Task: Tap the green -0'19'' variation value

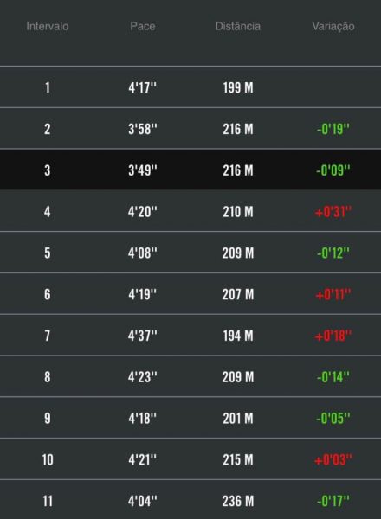Action: (x=333, y=129)
